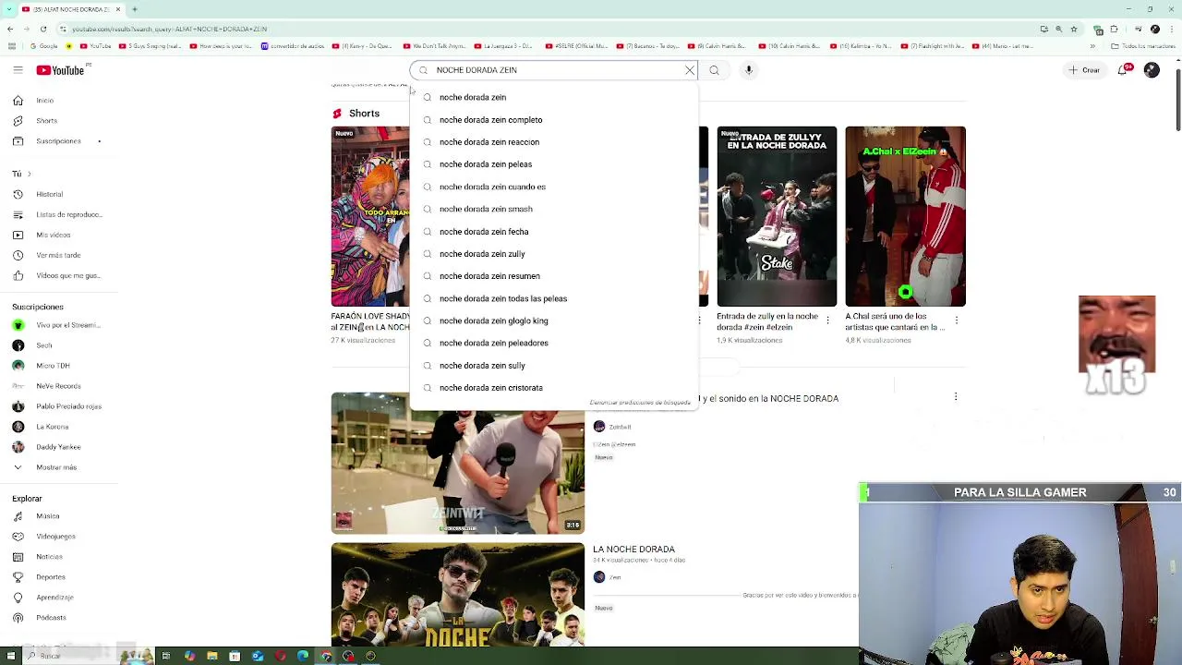Click in the NOCHE DORADA ZEIN search field
This screenshot has width=1182, height=665.
554,70
